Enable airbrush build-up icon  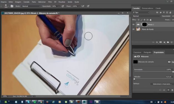[x=83, y=6]
